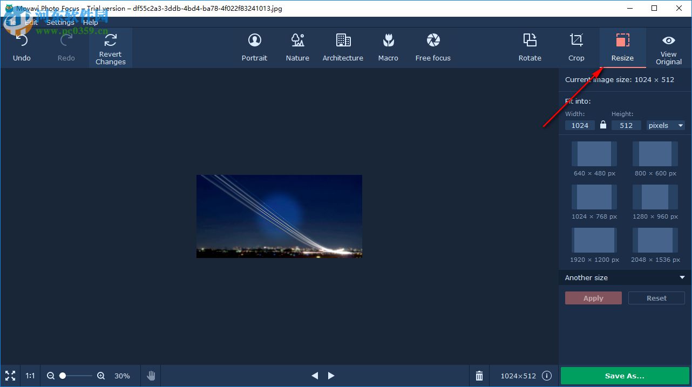Open the Edit menu
This screenshot has height=387, width=692.
tap(31, 22)
